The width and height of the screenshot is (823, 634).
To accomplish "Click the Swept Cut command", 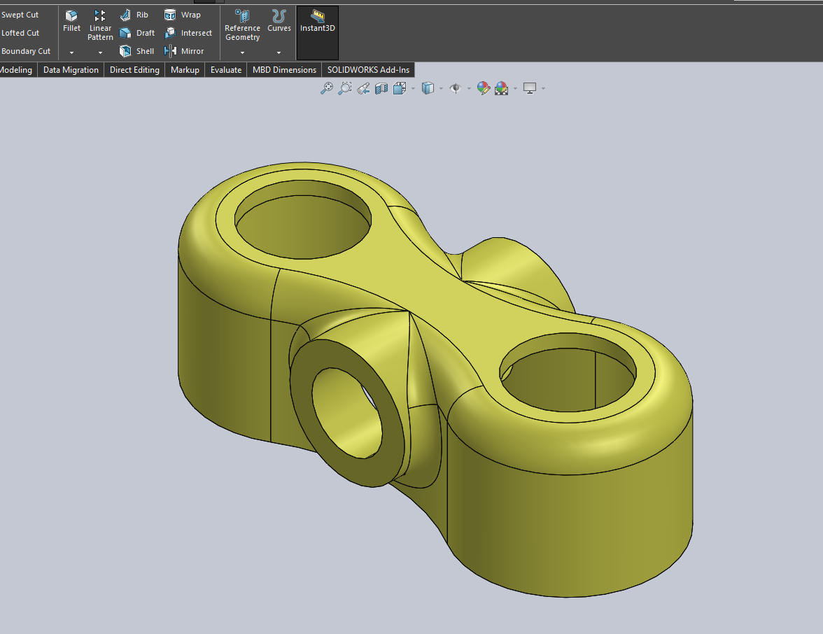I will point(19,14).
